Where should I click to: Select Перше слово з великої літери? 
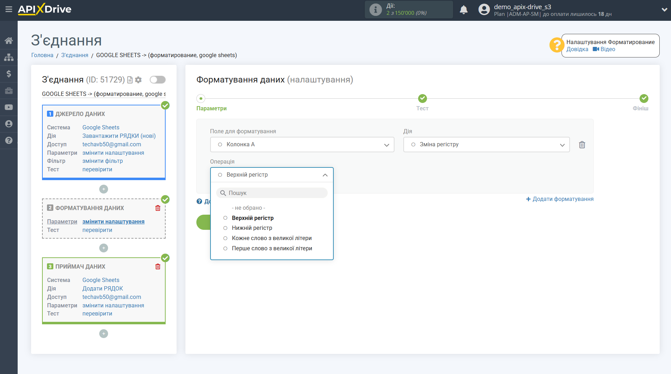coord(272,249)
